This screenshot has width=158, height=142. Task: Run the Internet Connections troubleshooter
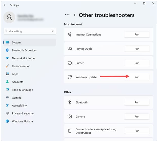coord(137,34)
